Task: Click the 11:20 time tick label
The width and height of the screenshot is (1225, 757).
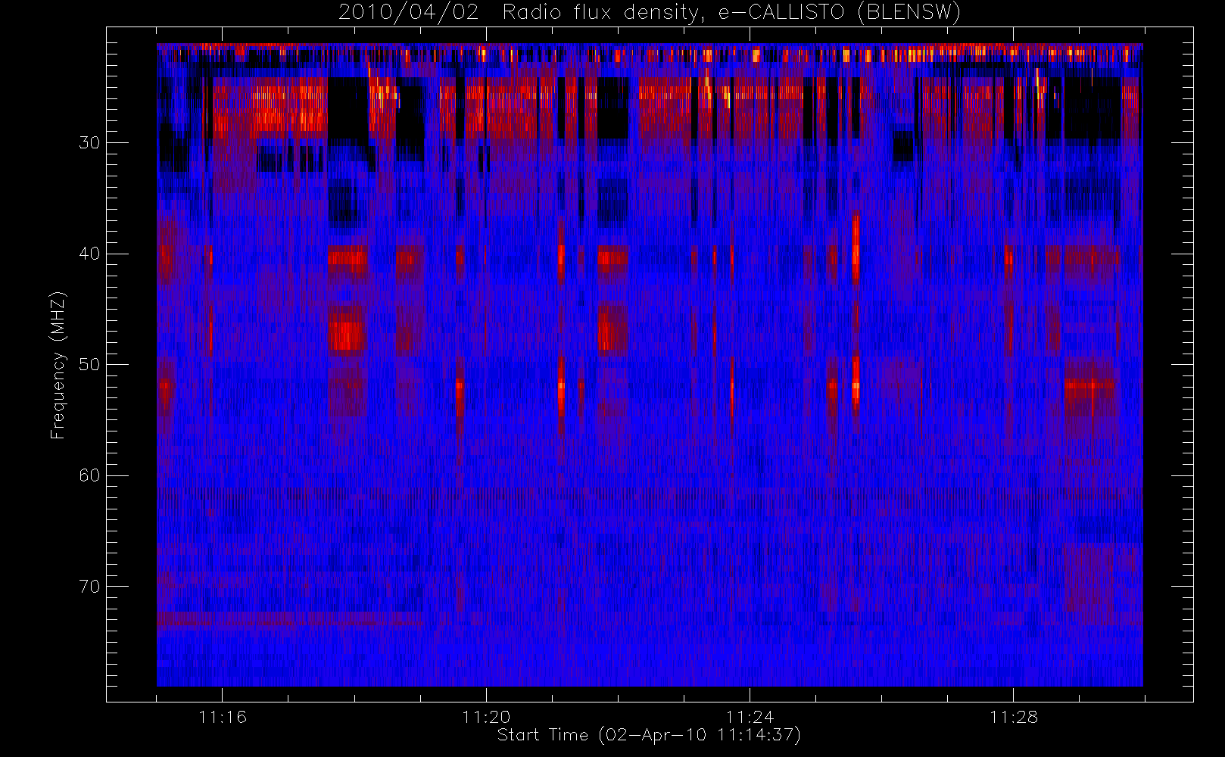Action: click(486, 717)
